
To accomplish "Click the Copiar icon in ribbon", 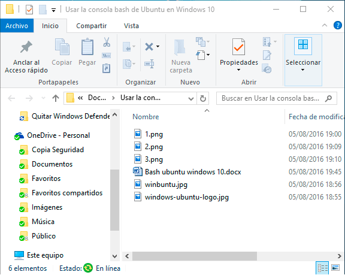I will pos(62,46).
